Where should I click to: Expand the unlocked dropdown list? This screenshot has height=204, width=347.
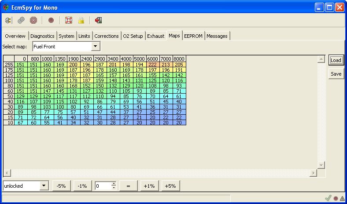click(44, 186)
